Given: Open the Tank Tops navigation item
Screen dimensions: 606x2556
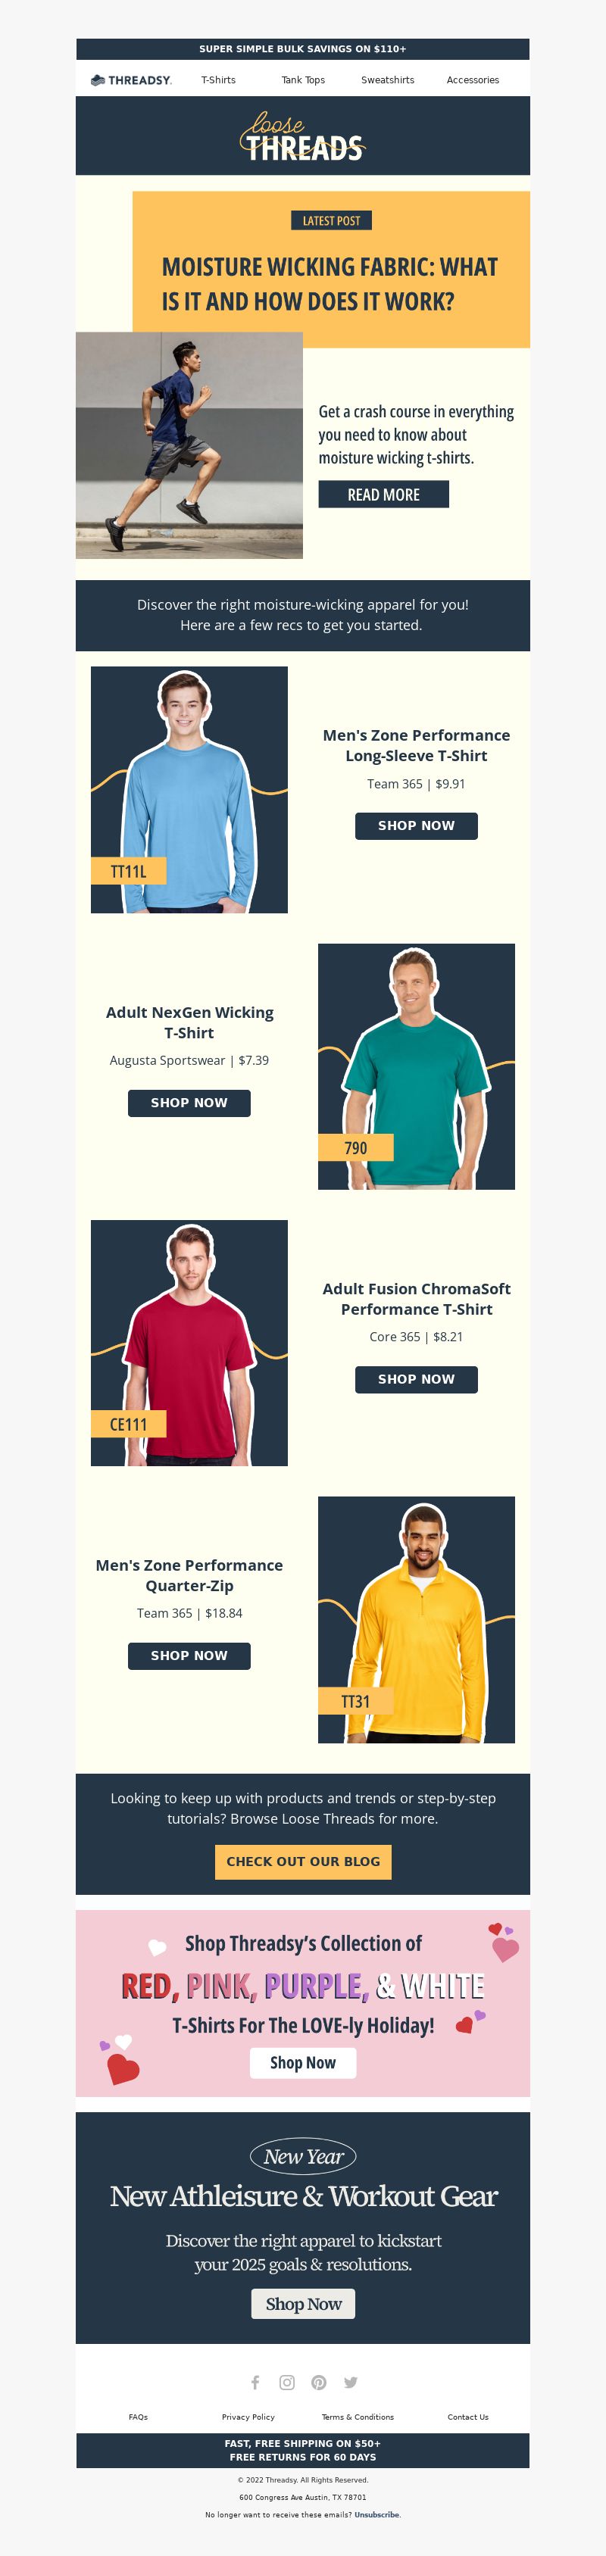Looking at the screenshot, I should tap(302, 80).
